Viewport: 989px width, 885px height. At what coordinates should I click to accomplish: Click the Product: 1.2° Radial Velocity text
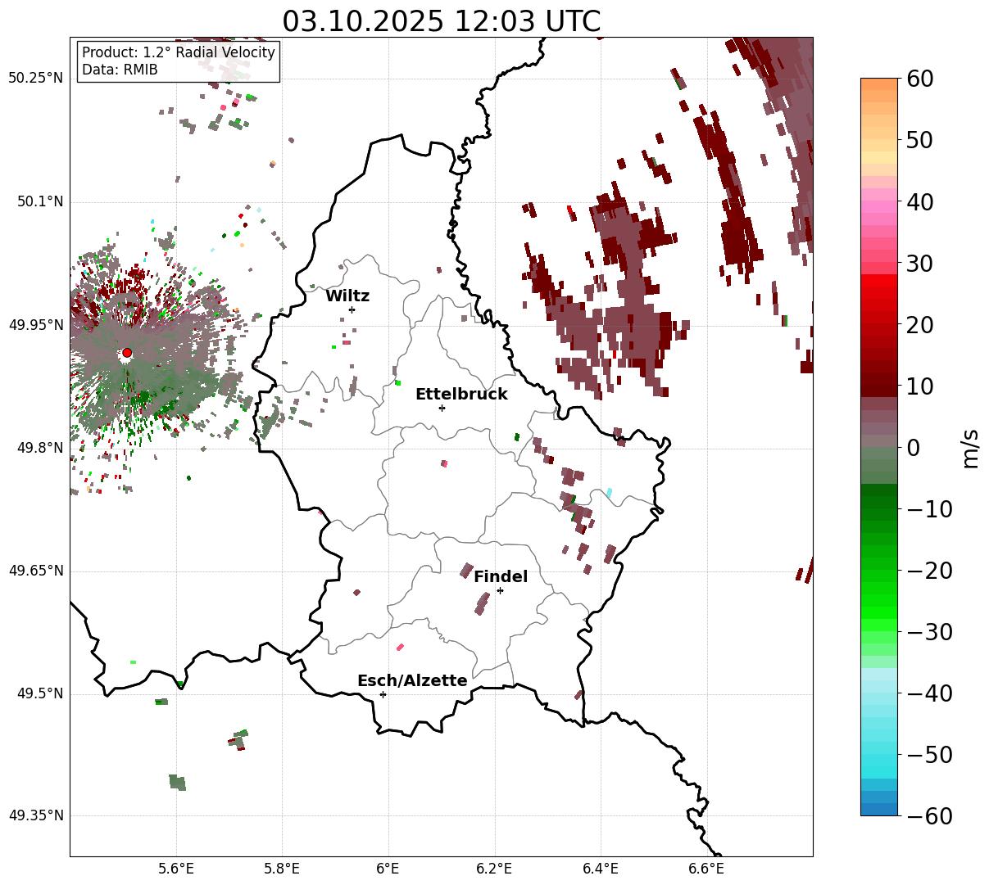(x=179, y=52)
